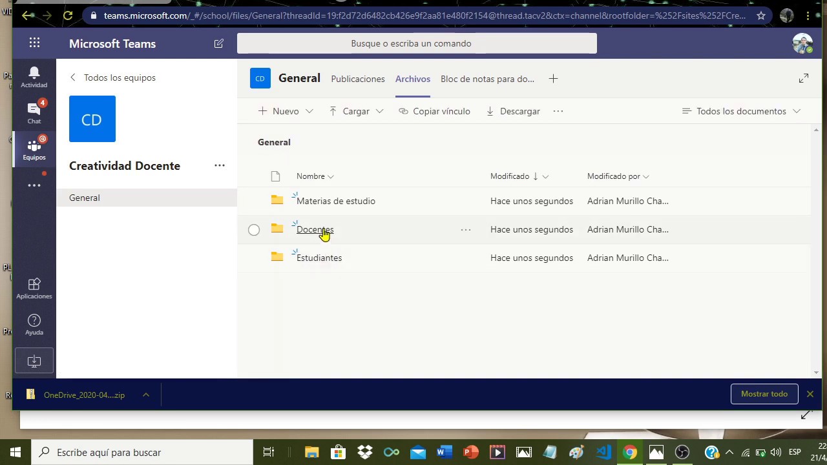Screen dimensions: 827x465
Task: Expand the tab to full screen
Action: point(804,78)
